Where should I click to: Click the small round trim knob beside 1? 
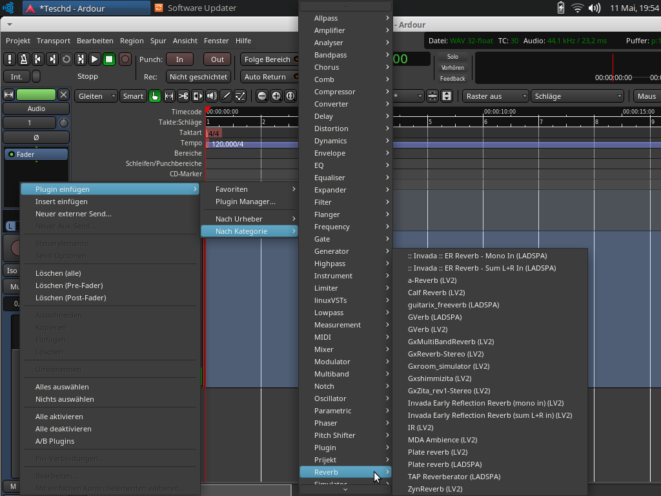[x=64, y=123]
